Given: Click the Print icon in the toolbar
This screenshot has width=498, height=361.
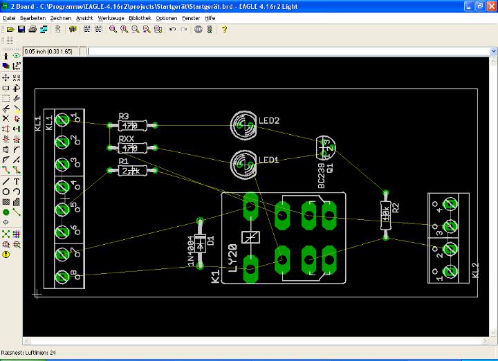Looking at the screenshot, I should click(33, 30).
